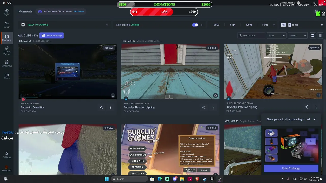Open Discord from the taskbar
This screenshot has height=183, width=326.
(175, 179)
